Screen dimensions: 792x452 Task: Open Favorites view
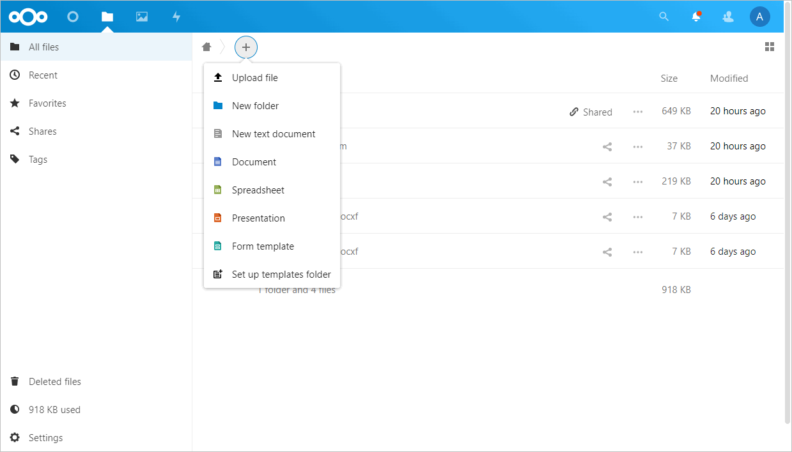tap(96, 103)
